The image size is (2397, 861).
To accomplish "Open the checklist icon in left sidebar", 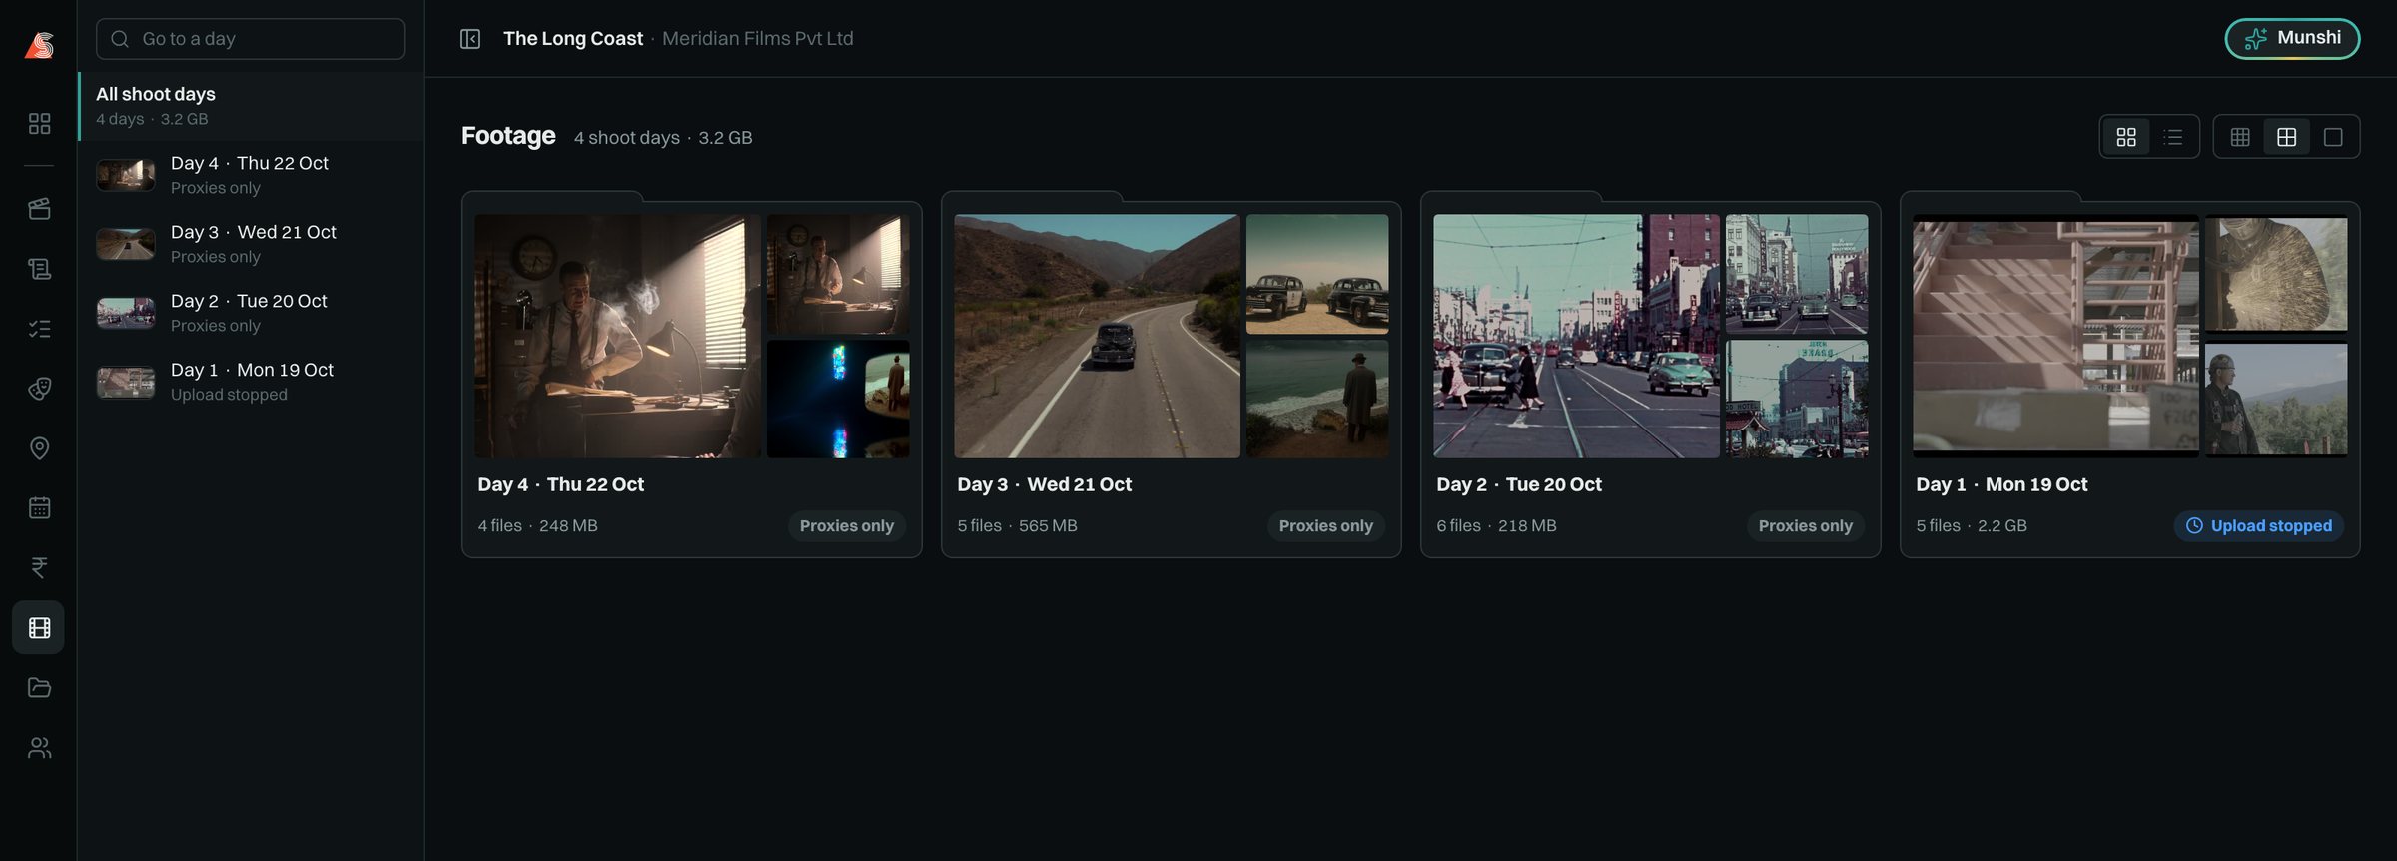I will point(39,329).
